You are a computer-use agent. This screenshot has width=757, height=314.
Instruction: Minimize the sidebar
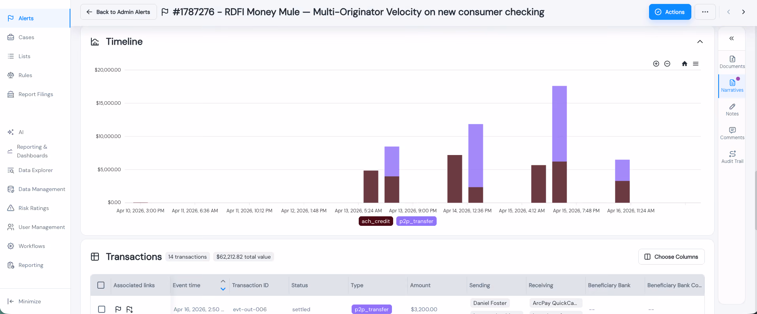pos(25,301)
